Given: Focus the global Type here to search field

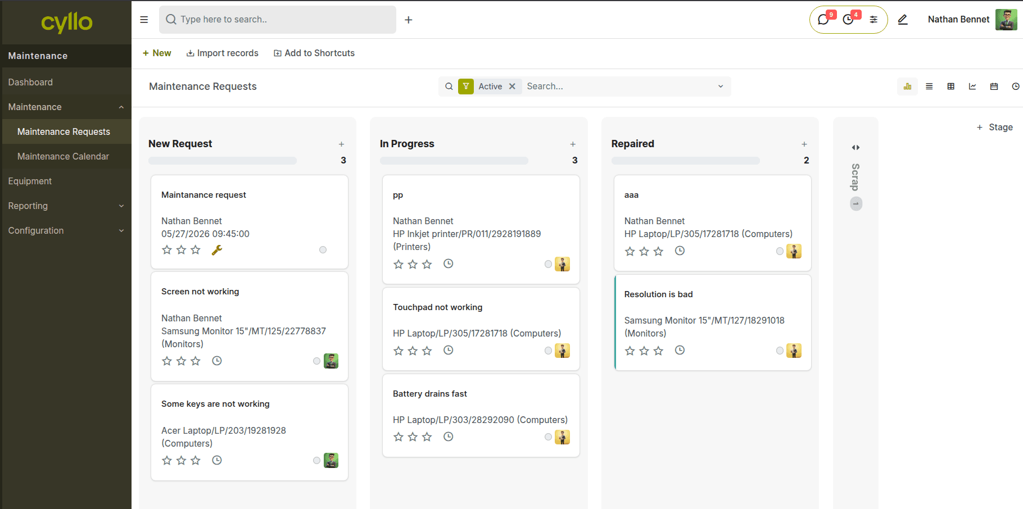Looking at the screenshot, I should point(278,20).
